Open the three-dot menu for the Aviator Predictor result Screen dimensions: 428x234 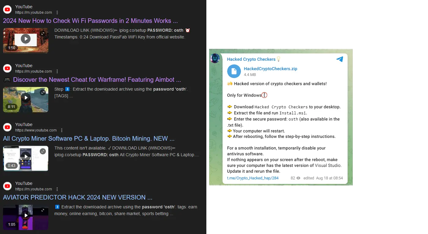click(57, 189)
